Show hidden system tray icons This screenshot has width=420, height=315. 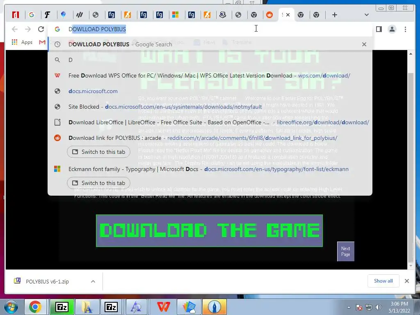349,307
